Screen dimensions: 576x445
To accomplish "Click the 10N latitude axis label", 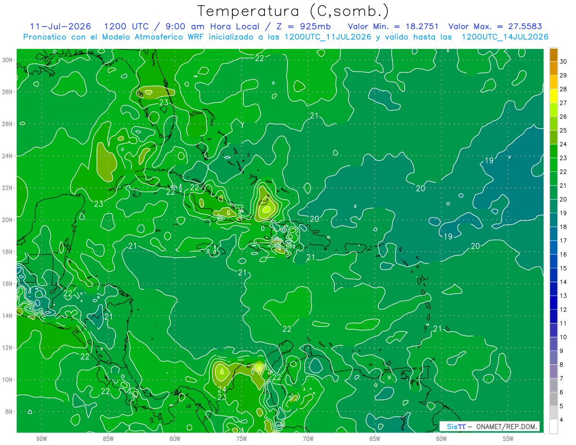I will (8, 379).
